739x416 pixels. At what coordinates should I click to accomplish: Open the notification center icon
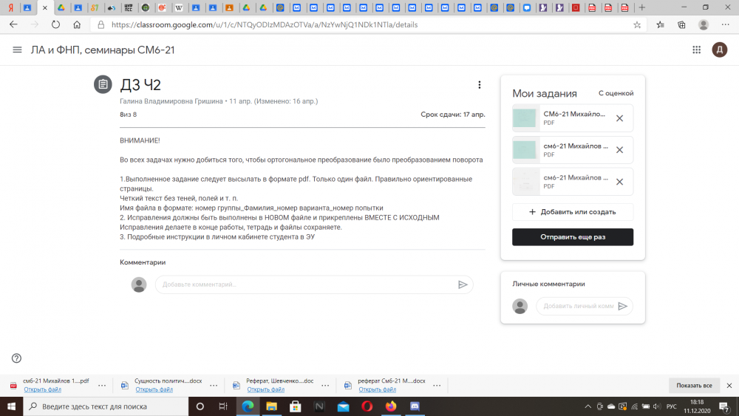[x=725, y=406]
